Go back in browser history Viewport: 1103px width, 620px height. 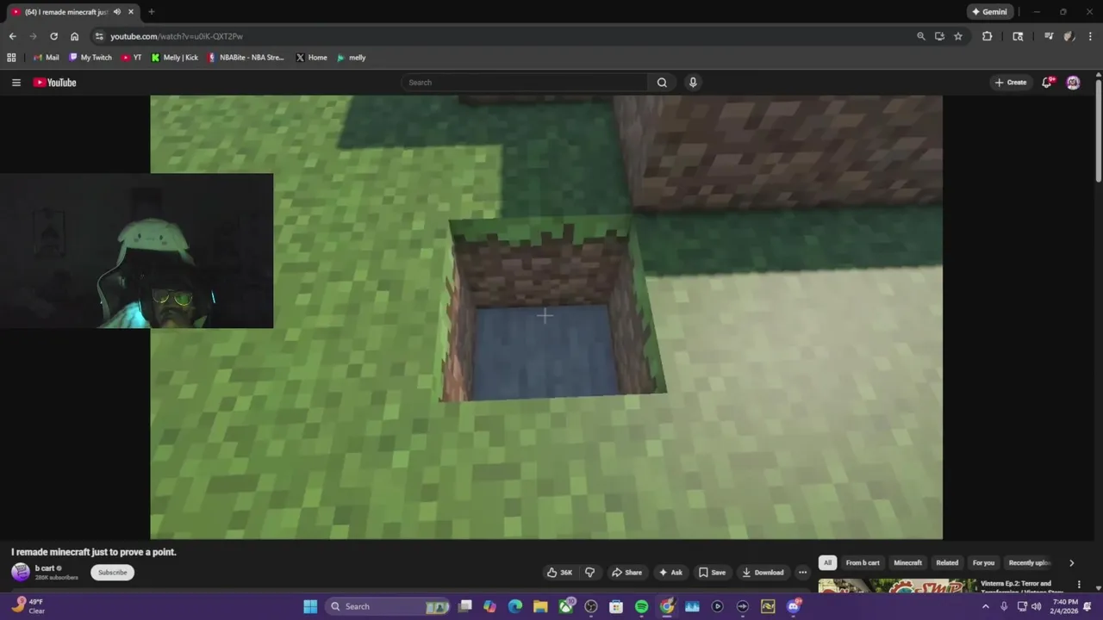coord(12,36)
